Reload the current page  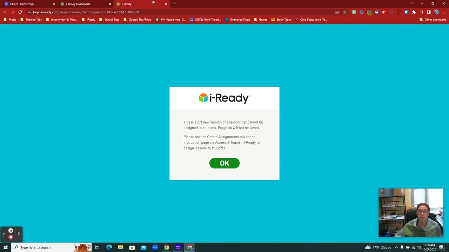(x=20, y=12)
